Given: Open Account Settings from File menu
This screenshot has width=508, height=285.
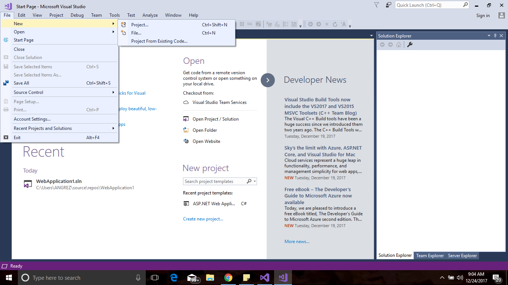Looking at the screenshot, I should tap(60, 119).
